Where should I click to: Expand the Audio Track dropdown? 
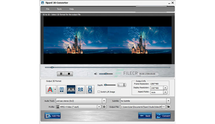point(104,101)
